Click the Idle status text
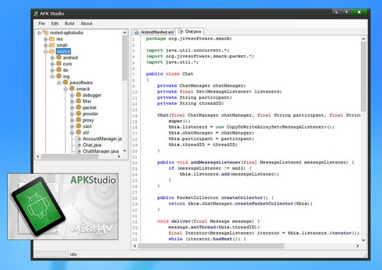The height and width of the screenshot is (270, 382). [x=73, y=255]
